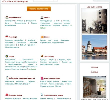
Task: Open Торговля jobs link
Action: coord(57,25)
